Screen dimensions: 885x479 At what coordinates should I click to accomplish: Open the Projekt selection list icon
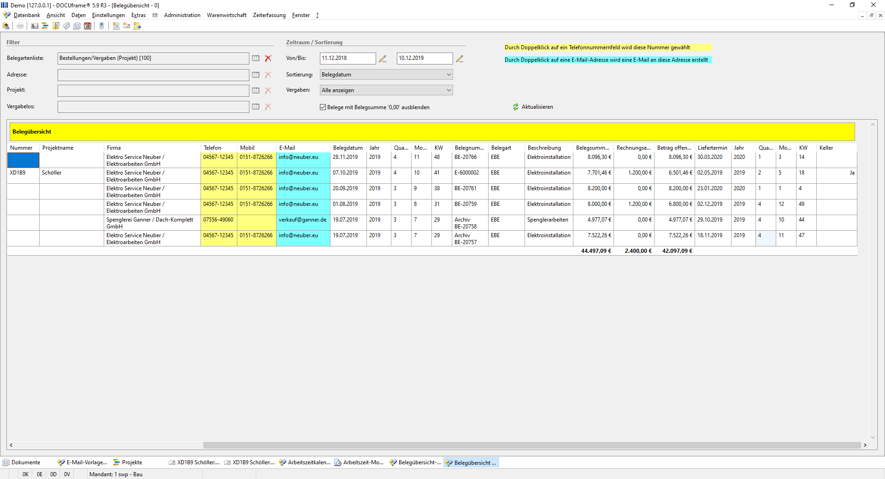pyautogui.click(x=256, y=91)
